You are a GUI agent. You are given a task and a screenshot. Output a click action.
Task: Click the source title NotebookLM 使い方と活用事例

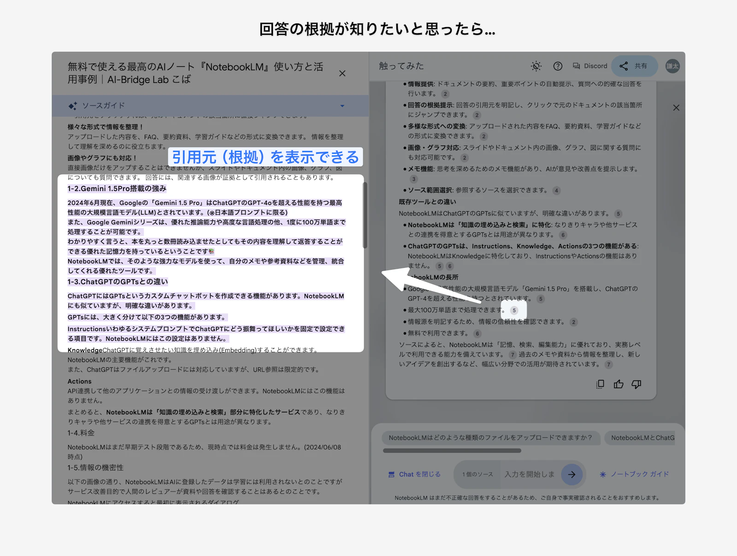(195, 73)
